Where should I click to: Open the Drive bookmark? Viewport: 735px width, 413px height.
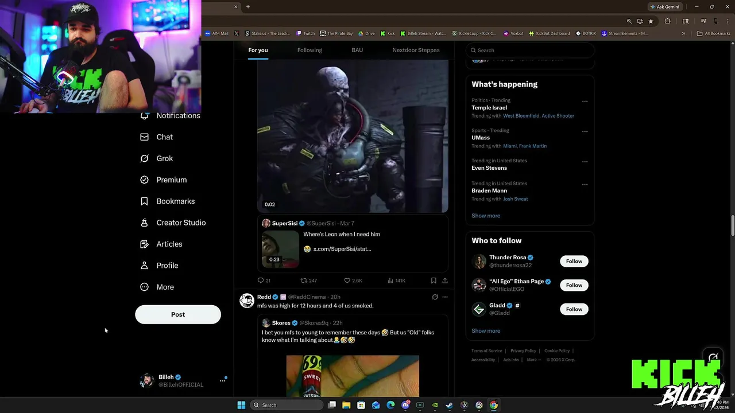(x=366, y=33)
